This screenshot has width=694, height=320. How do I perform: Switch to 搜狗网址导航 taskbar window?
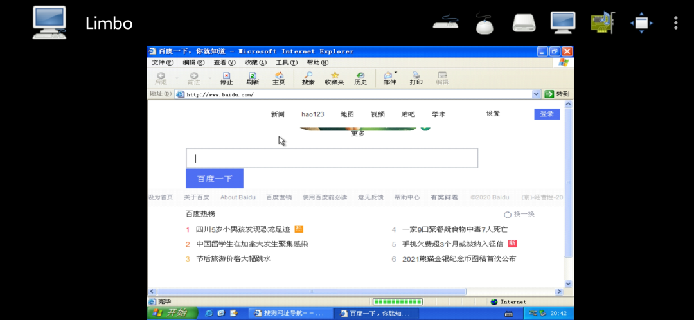(289, 314)
